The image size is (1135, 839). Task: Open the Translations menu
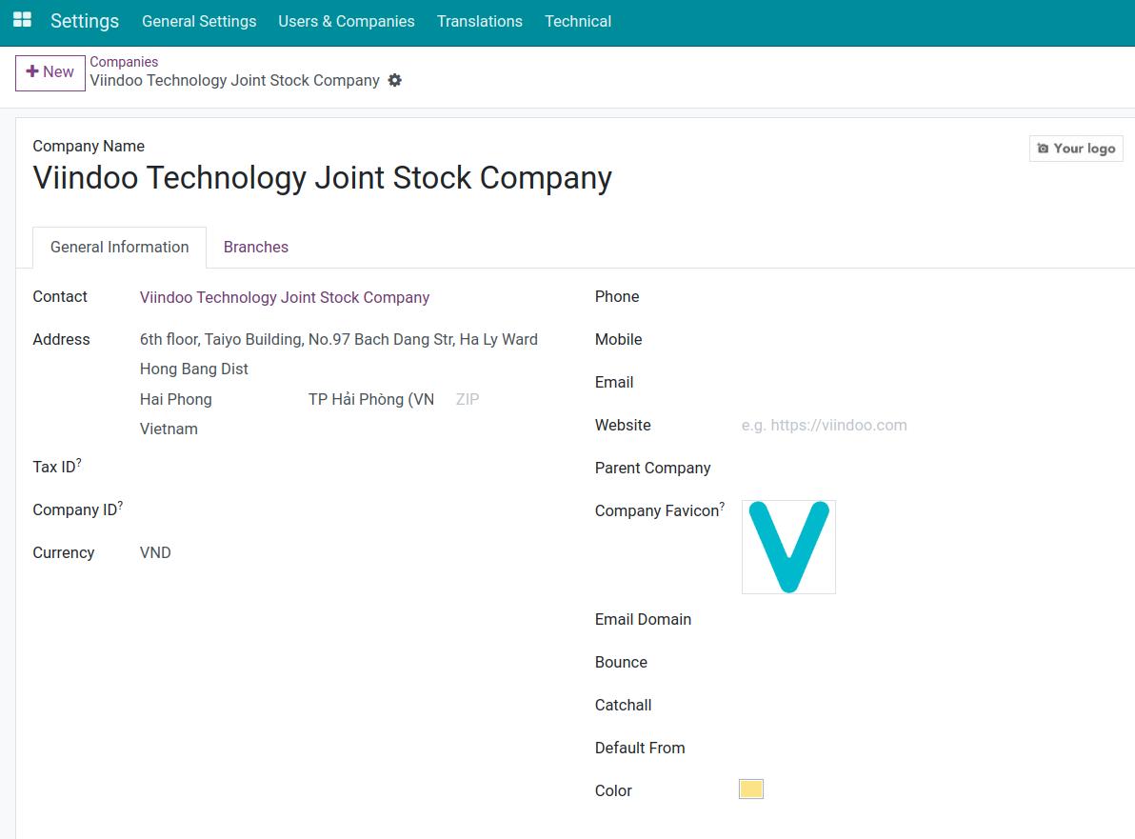(479, 22)
